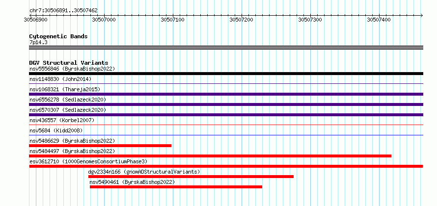Open the nsv5684 (Kidd2008) label
437x206 pixels.
[56, 130]
